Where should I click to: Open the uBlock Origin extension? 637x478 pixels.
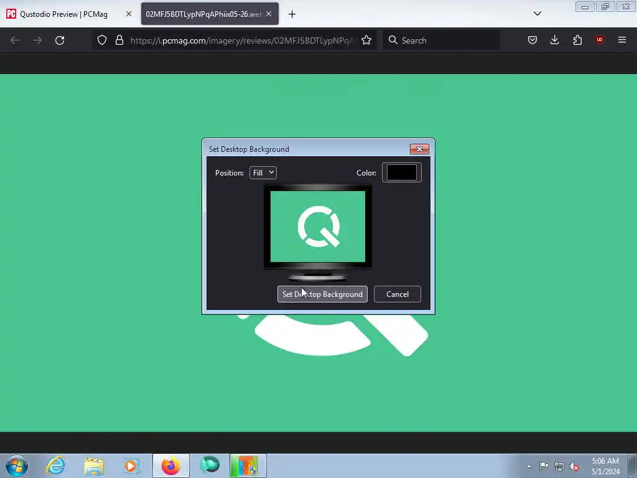coord(600,40)
